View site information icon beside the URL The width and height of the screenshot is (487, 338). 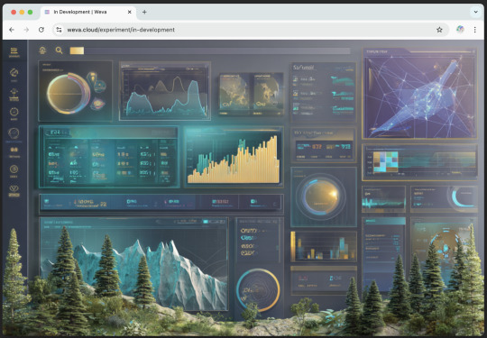tap(59, 30)
